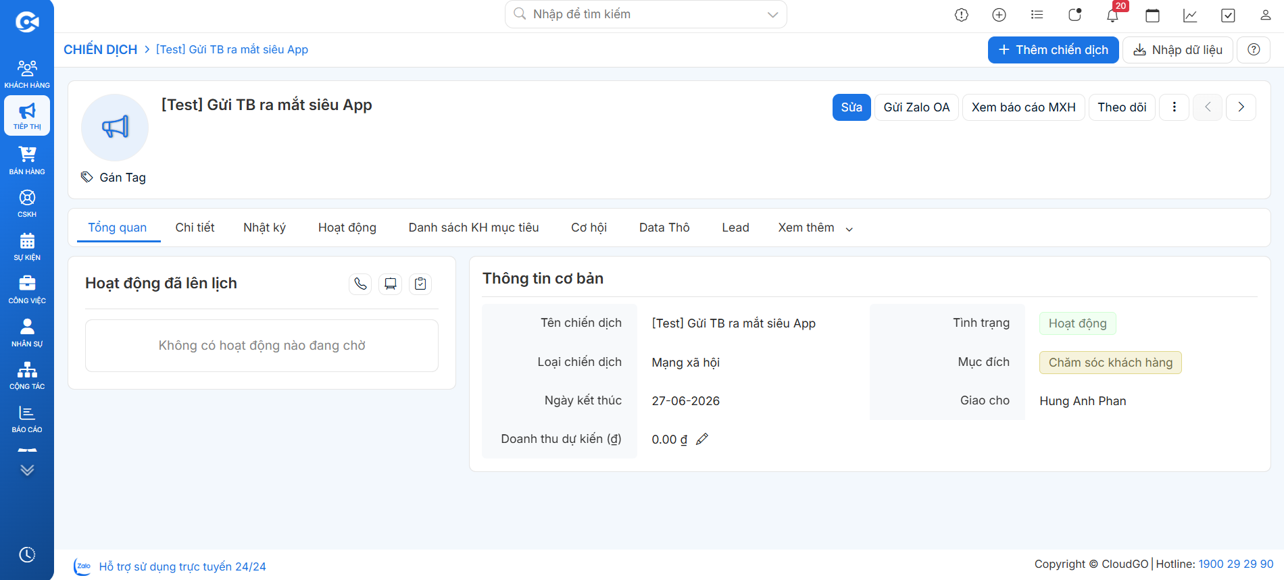Edit expected revenue with pencil icon
The height and width of the screenshot is (580, 1284).
(x=702, y=439)
